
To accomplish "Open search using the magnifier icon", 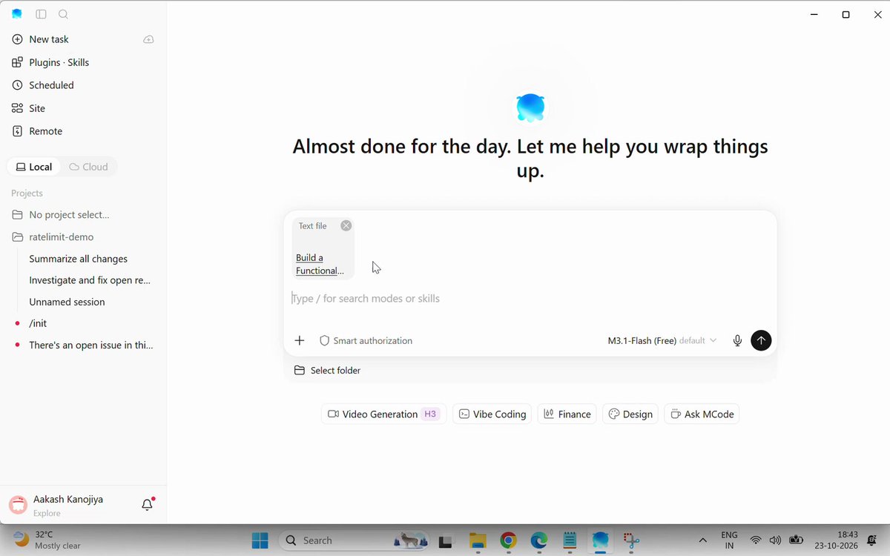I will point(63,14).
